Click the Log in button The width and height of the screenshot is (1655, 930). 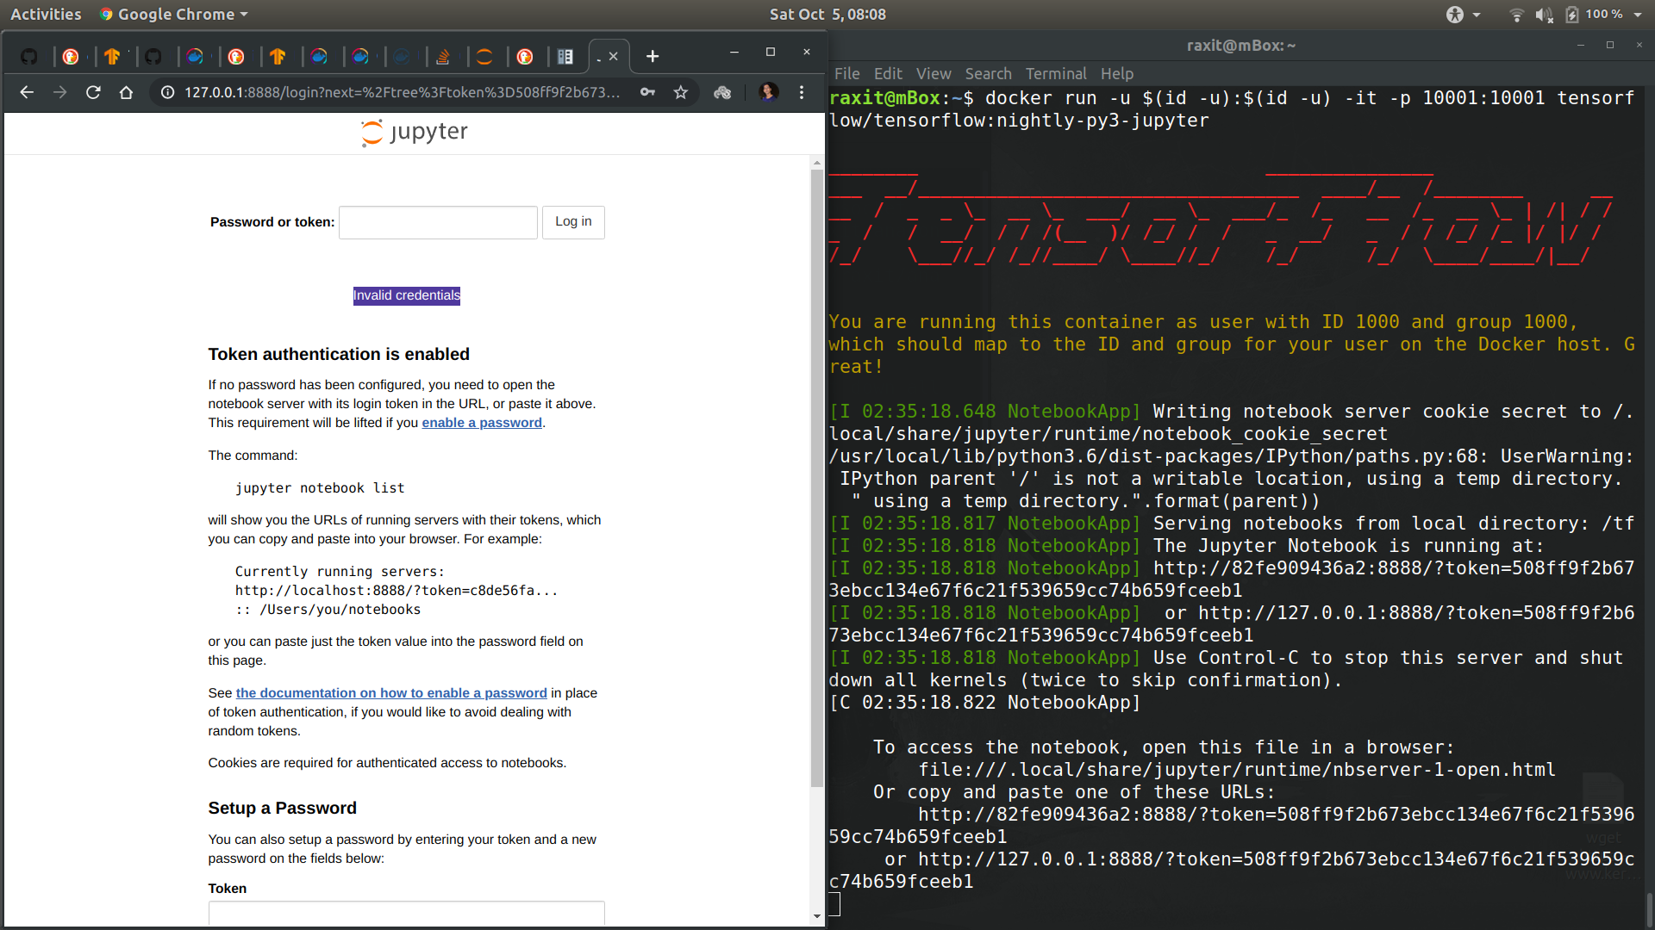coord(573,222)
